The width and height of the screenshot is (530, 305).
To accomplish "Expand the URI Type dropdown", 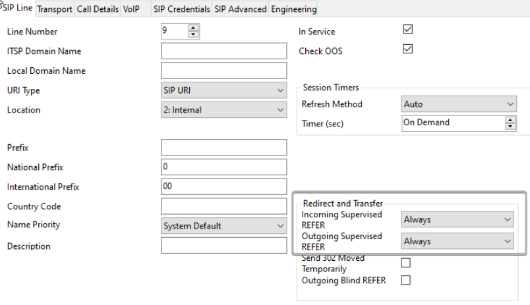I will coord(223,90).
